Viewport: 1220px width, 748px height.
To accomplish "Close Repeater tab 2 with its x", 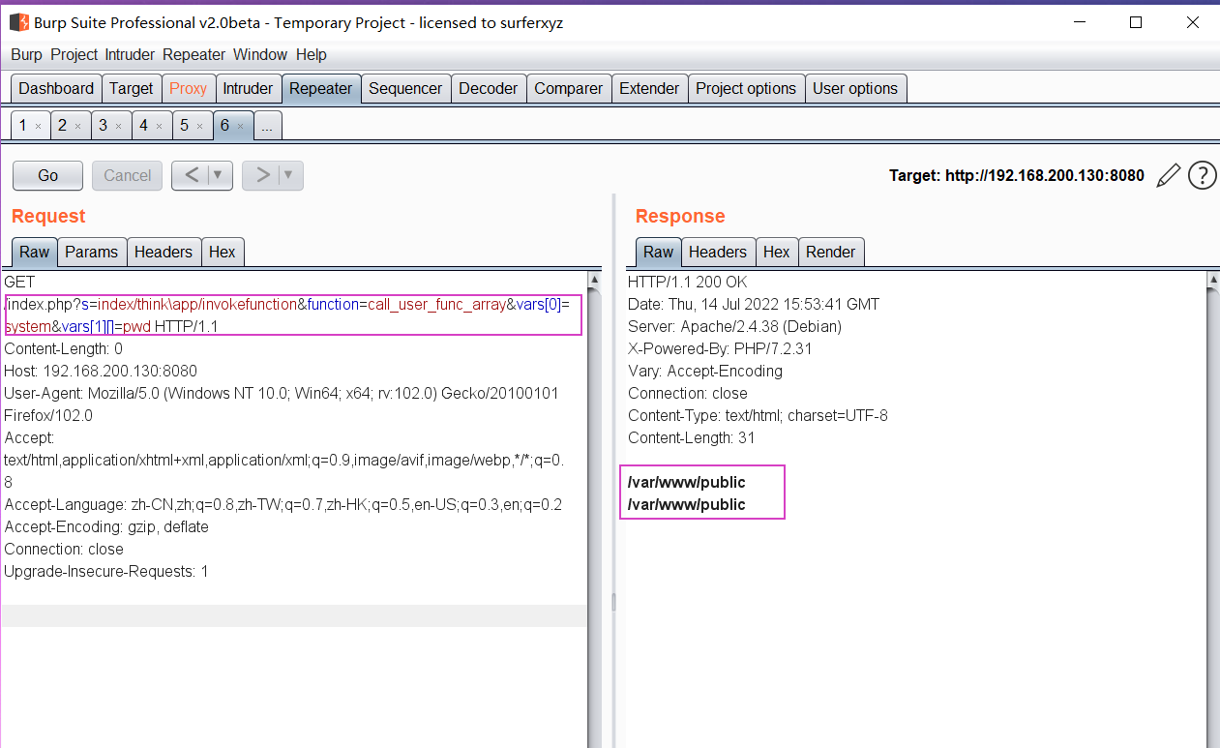I will click(78, 126).
